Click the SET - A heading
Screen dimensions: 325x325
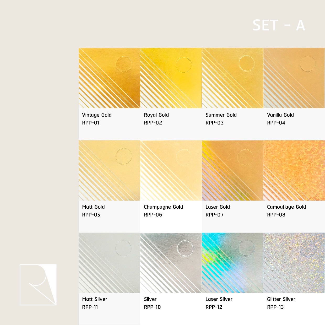(x=279, y=25)
